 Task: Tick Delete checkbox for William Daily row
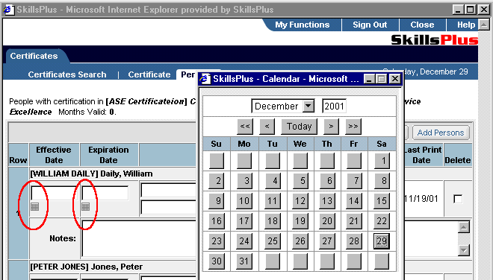click(x=458, y=199)
